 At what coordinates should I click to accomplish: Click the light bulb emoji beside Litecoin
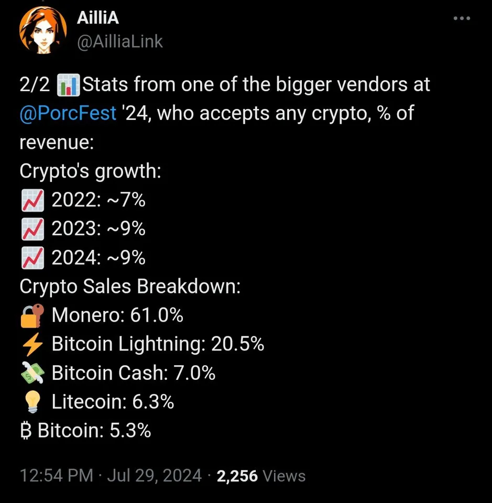point(32,402)
